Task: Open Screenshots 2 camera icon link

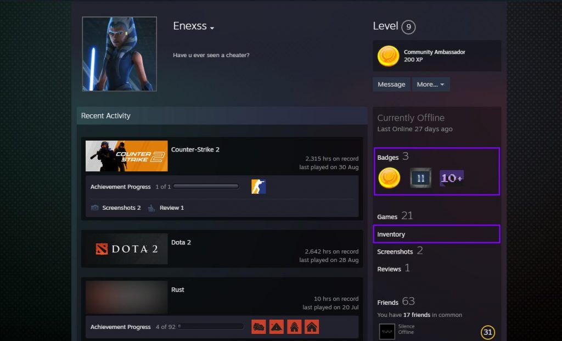Action: (116, 208)
